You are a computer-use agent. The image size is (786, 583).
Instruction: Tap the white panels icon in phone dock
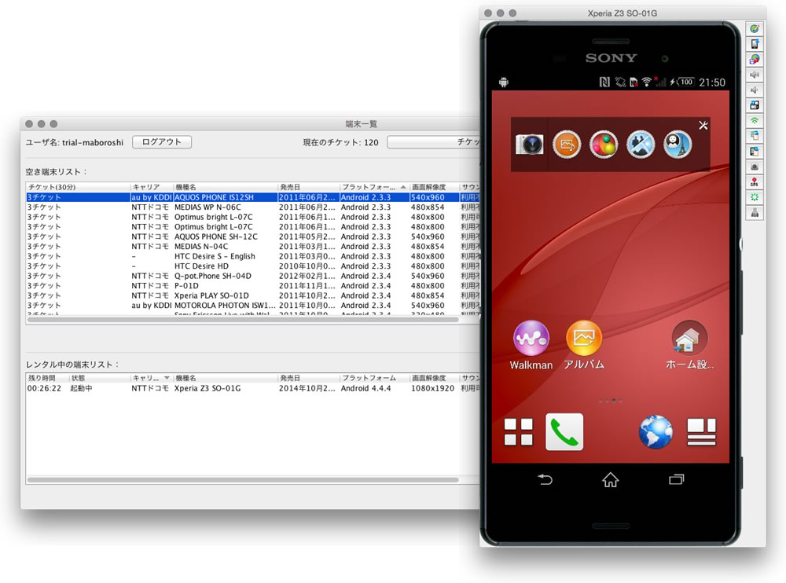pos(701,432)
